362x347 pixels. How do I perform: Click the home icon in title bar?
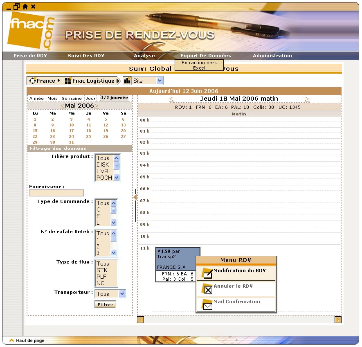click(x=25, y=7)
